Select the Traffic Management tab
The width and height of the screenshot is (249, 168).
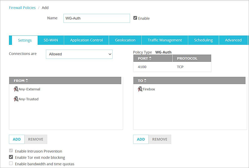tap(165, 40)
